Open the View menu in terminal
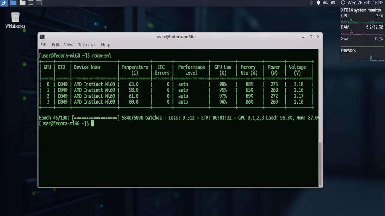This screenshot has height=216, width=385. point(69,45)
